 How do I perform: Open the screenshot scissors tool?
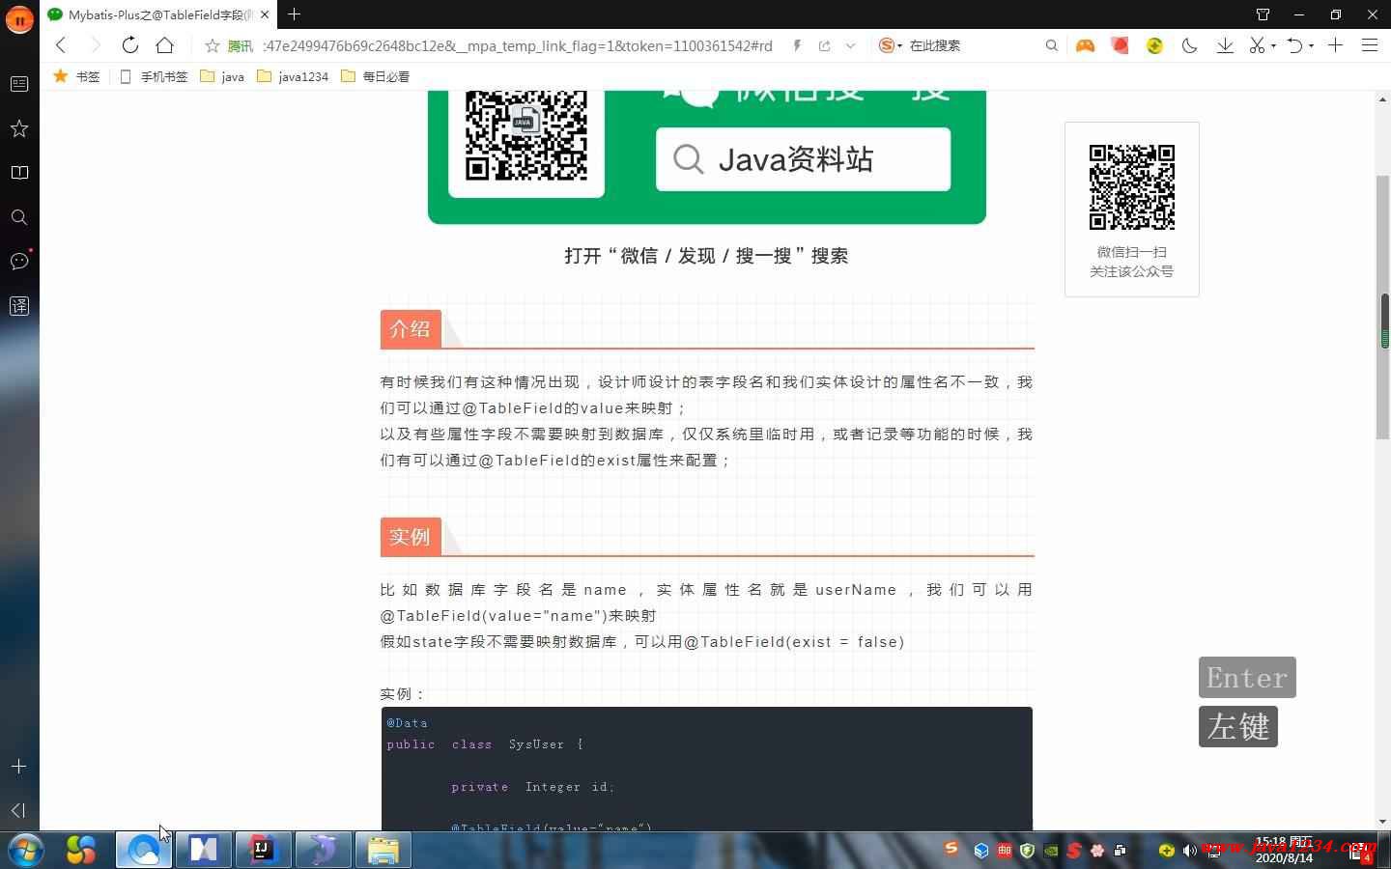click(1256, 45)
